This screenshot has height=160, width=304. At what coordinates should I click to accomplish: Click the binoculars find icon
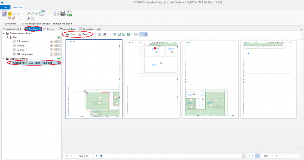click(x=105, y=34)
